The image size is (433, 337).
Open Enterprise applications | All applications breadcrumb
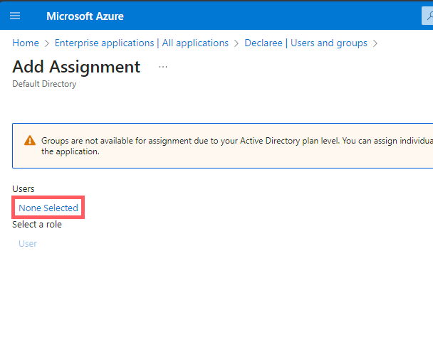142,43
